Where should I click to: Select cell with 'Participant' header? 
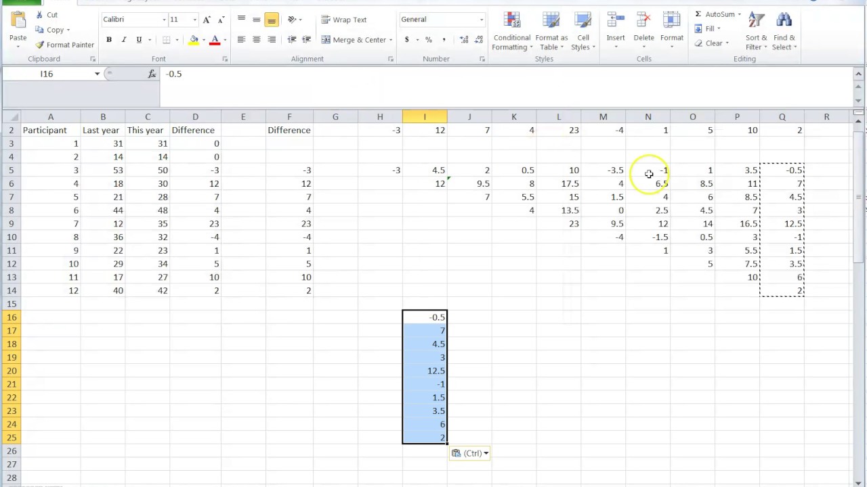tap(50, 130)
